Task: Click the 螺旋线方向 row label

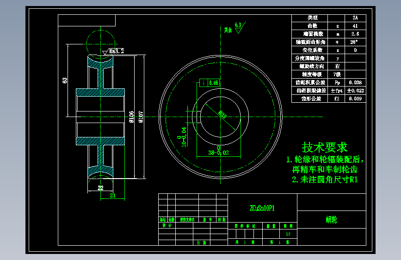Action: click(312, 66)
